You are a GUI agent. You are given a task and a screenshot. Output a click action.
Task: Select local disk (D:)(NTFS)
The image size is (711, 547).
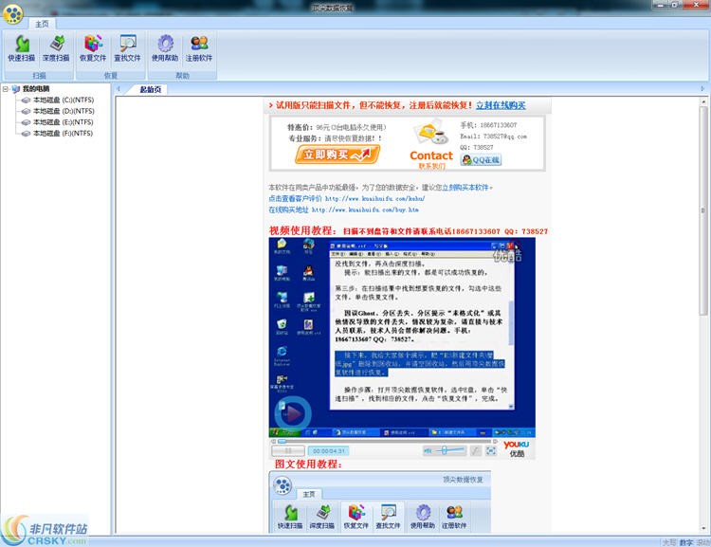(x=63, y=111)
